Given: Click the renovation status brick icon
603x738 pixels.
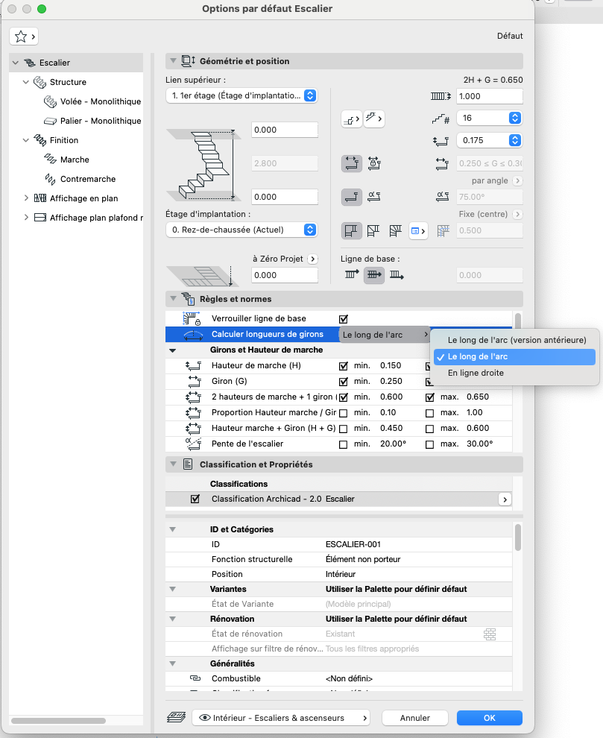Looking at the screenshot, I should 490,634.
